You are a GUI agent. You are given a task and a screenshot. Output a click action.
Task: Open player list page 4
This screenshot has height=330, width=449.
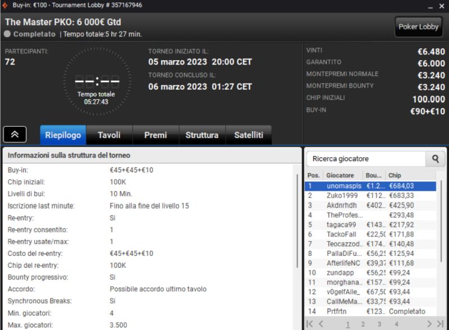[x=396, y=324]
